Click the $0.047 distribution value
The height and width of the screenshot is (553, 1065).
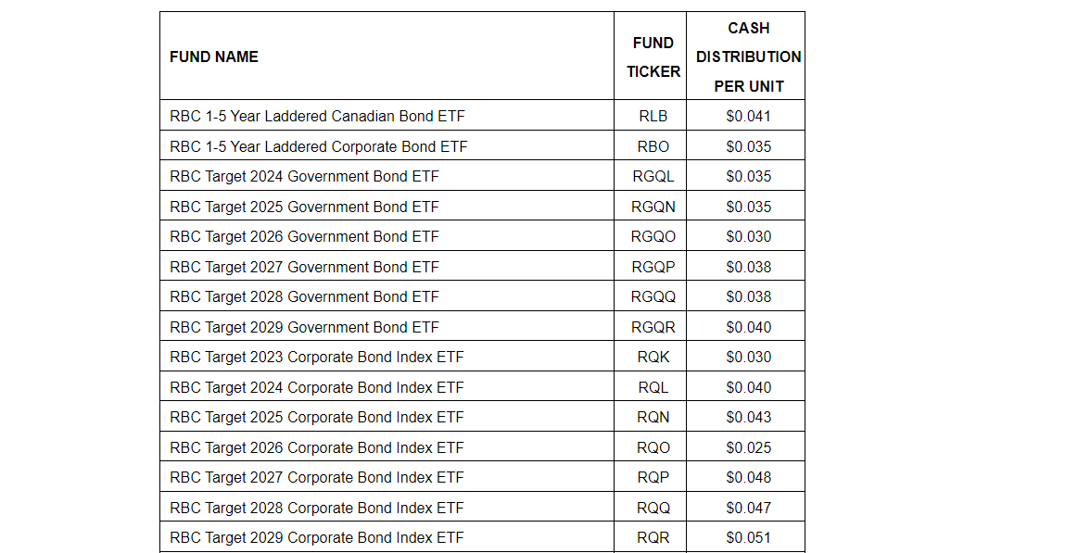click(x=748, y=508)
